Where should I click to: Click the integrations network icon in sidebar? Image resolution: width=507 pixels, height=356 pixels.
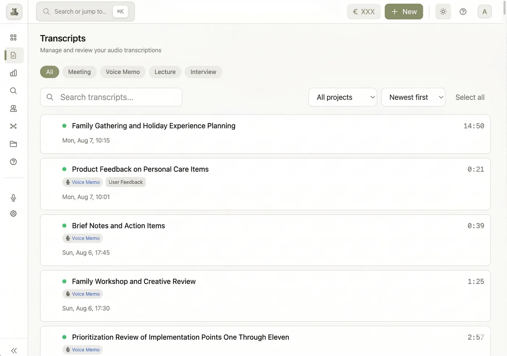coord(13,126)
